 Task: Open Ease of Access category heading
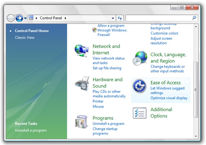[x=165, y=82]
